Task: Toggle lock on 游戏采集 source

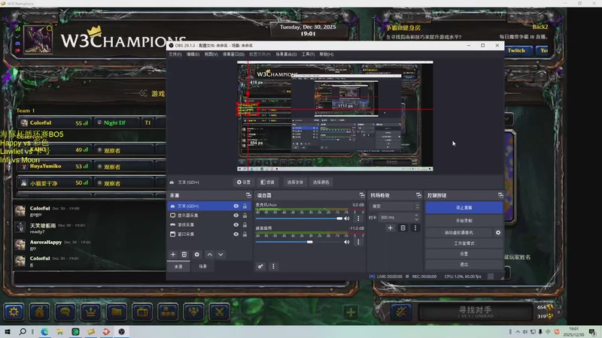Action: pyautogui.click(x=245, y=225)
